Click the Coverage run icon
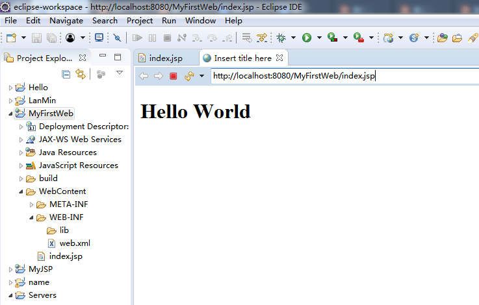This screenshot has width=479, height=305. click(x=332, y=38)
